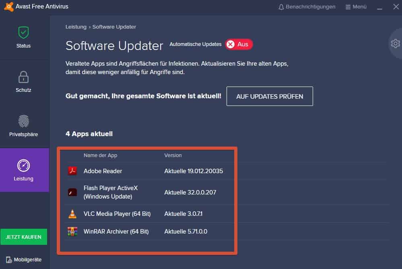Sort by the Name der App column header
The height and width of the screenshot is (269, 402).
coord(100,155)
